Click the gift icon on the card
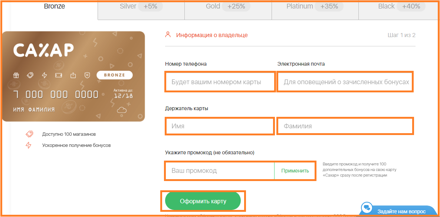Image resolution: width=440 pixels, height=217 pixels. tap(16, 75)
